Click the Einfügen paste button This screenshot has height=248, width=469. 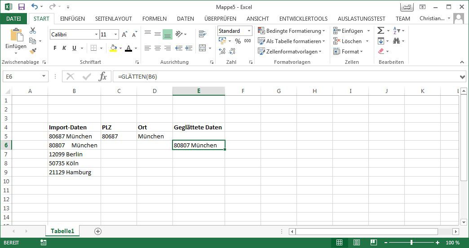pyautogui.click(x=16, y=42)
